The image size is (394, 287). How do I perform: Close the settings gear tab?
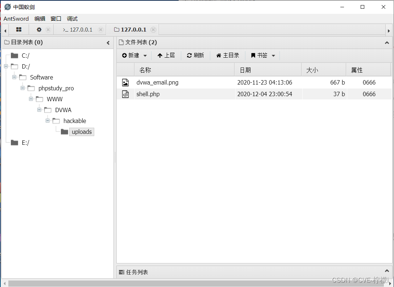[x=48, y=30]
